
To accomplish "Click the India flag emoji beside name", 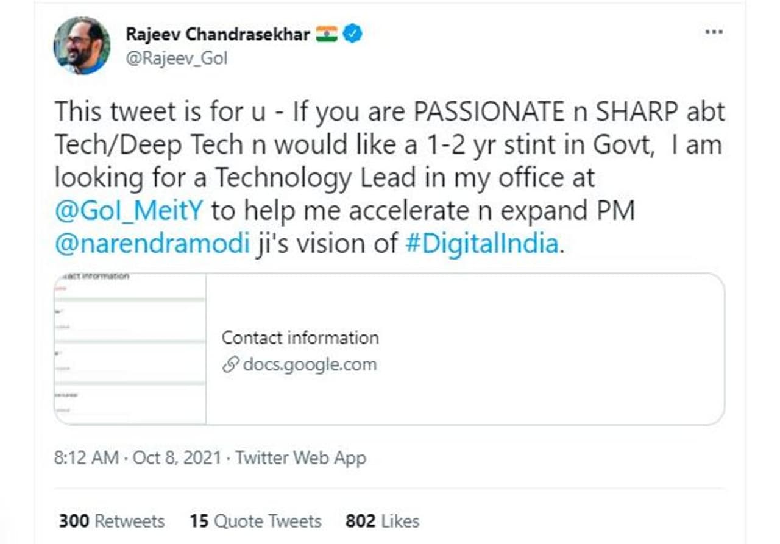I will 327,34.
